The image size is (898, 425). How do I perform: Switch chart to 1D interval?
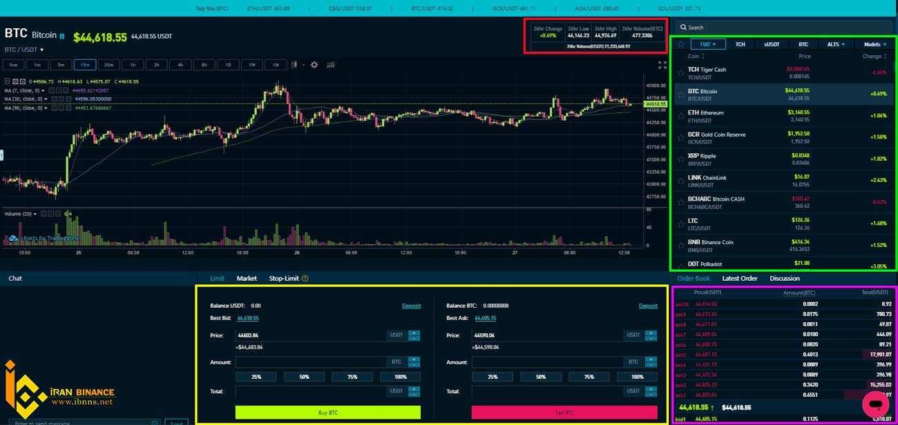[228, 65]
